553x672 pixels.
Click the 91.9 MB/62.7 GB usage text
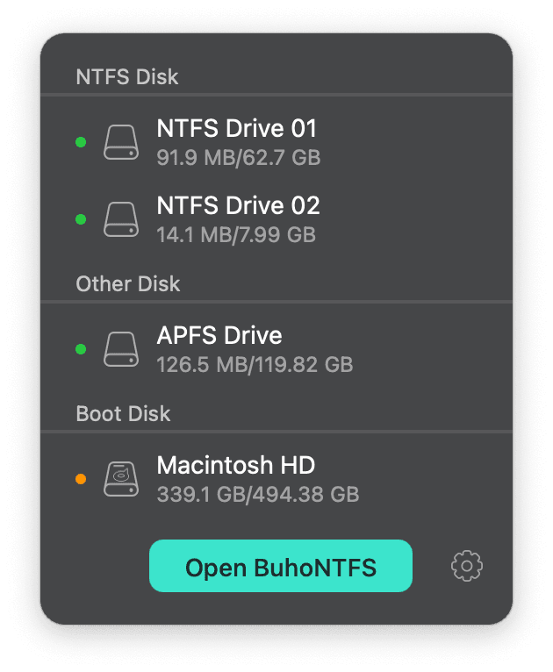point(238,158)
